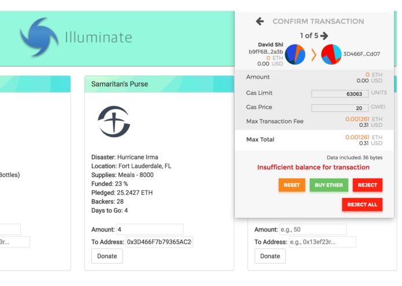Image resolution: width=402 pixels, height=286 pixels.
Task: Click Donate under Samaritan's Purse card
Action: tap(107, 256)
